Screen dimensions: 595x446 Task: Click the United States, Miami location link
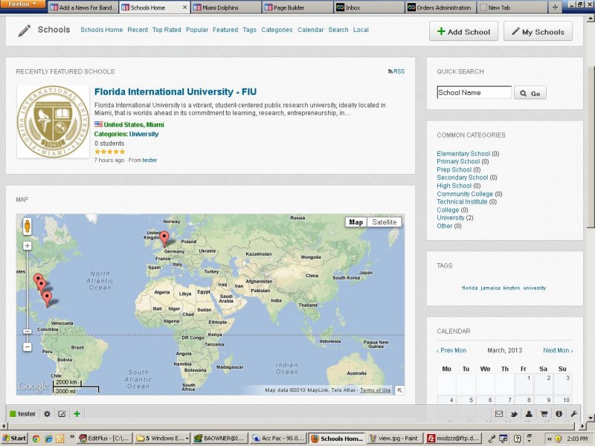[x=134, y=124]
